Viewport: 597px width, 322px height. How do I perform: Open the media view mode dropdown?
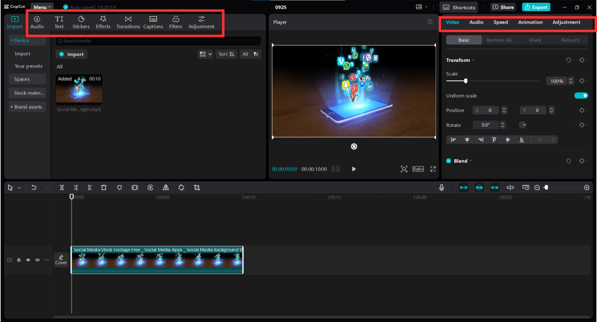(x=205, y=54)
